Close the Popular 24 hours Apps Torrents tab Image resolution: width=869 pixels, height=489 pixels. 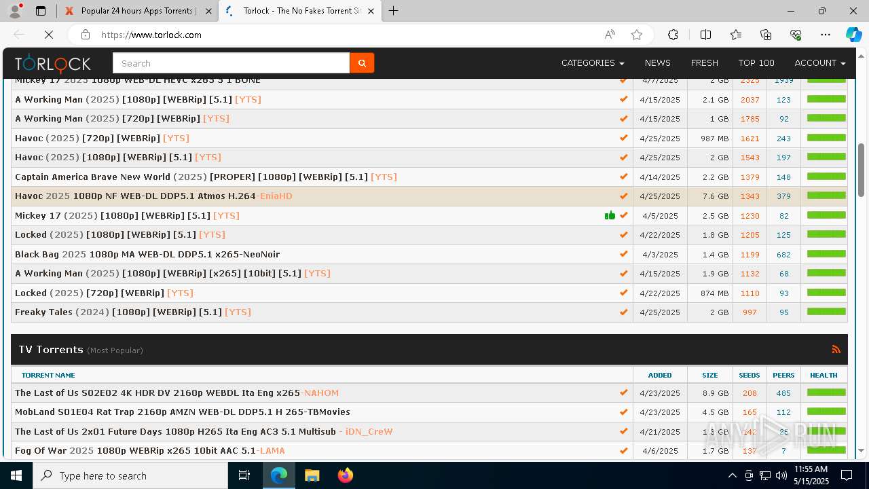pyautogui.click(x=208, y=11)
